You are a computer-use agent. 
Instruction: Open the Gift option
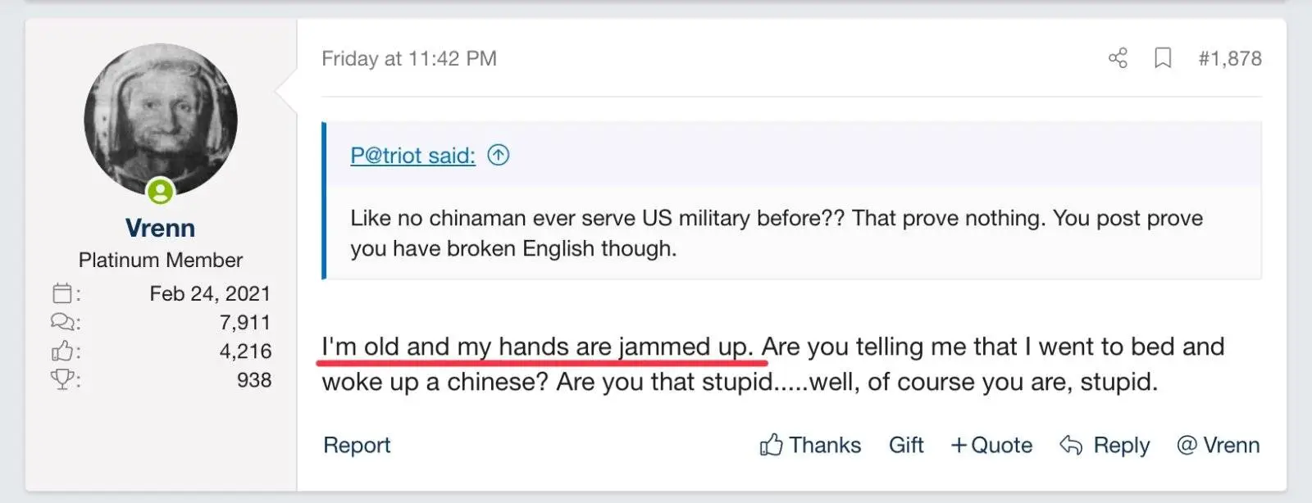pyautogui.click(x=906, y=445)
